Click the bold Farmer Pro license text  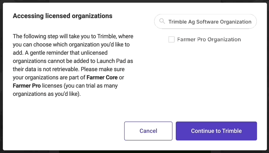27,86
